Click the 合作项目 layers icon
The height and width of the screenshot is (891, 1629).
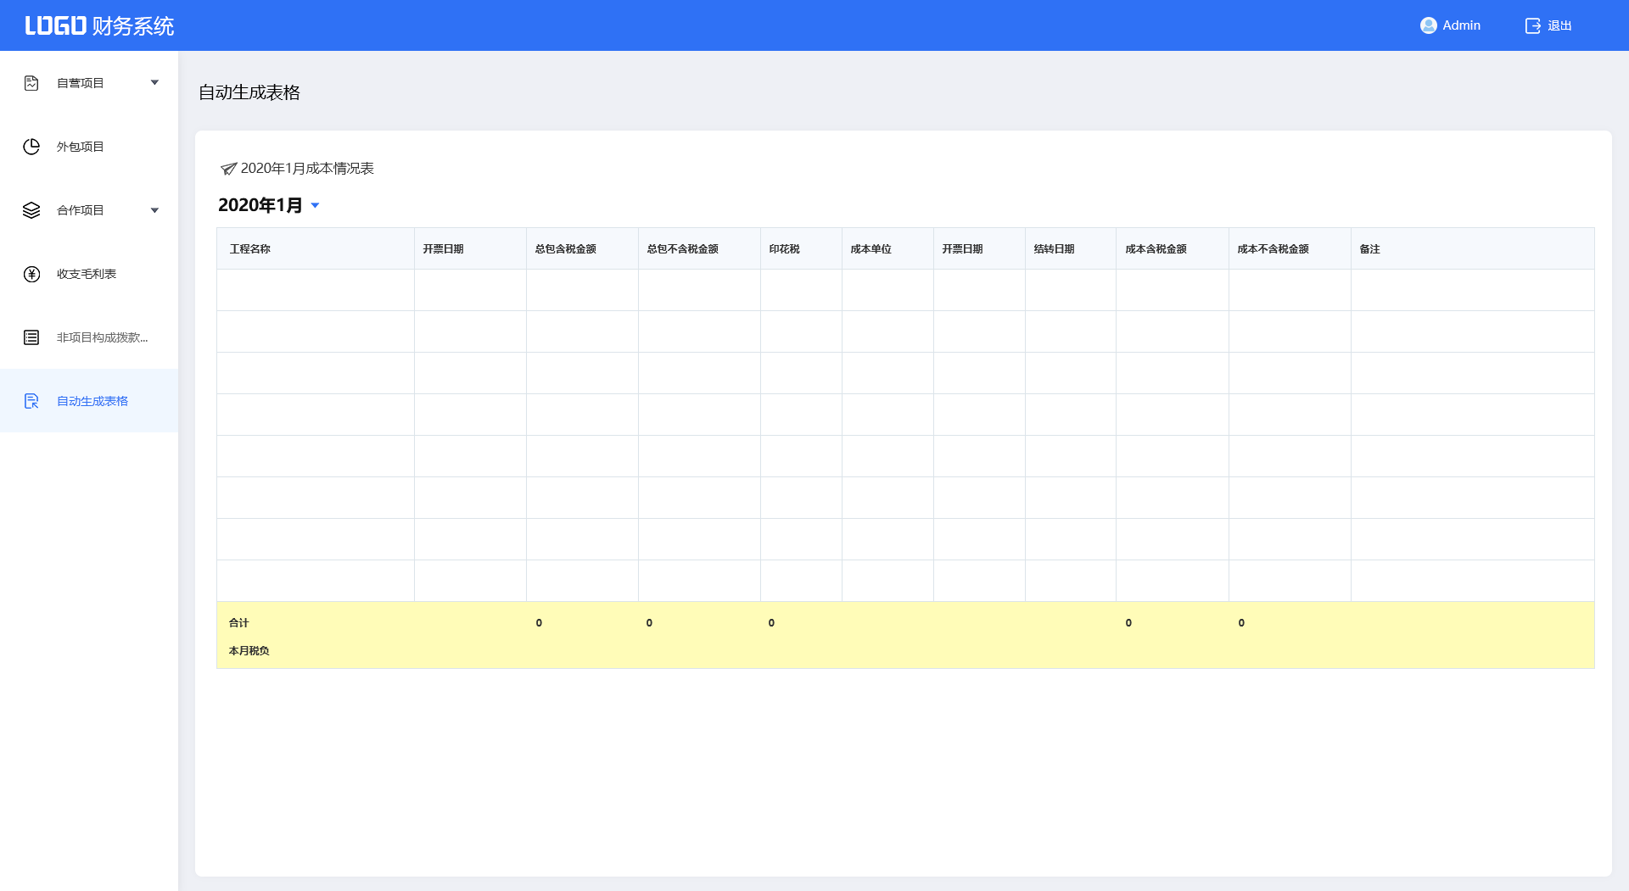click(31, 210)
